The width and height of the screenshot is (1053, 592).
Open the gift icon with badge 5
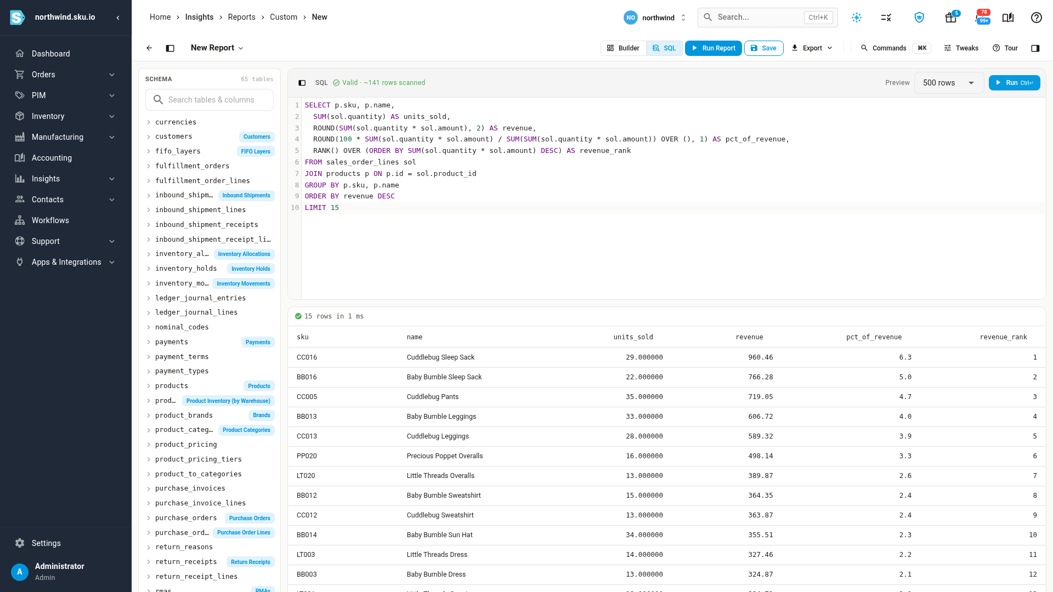(x=951, y=18)
